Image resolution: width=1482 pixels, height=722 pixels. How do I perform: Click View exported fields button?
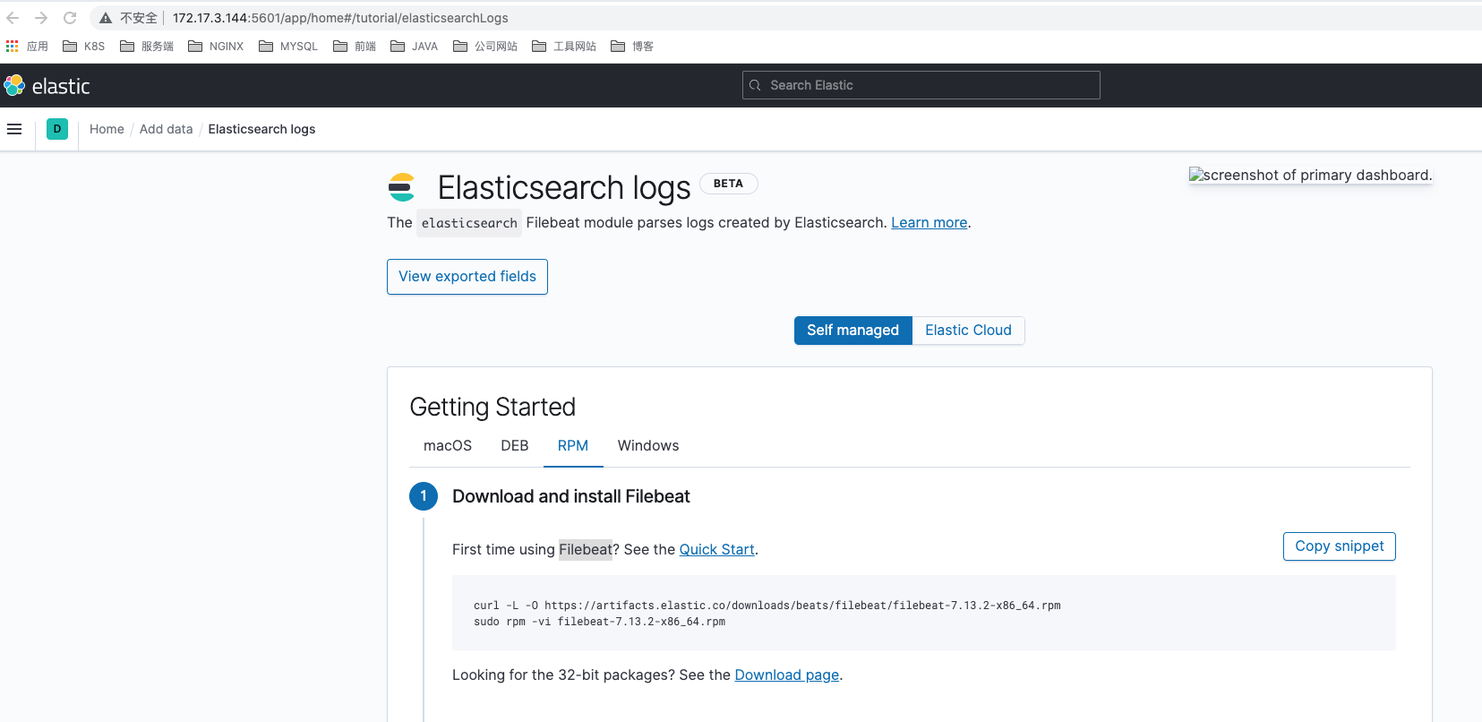tap(467, 277)
